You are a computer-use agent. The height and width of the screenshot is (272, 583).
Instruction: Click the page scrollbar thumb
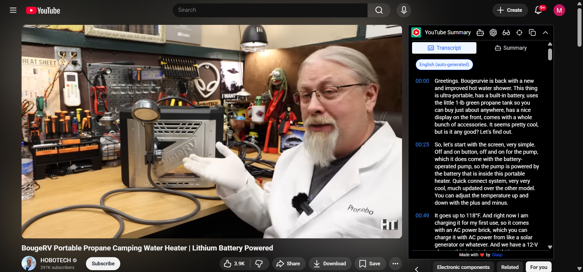click(579, 27)
